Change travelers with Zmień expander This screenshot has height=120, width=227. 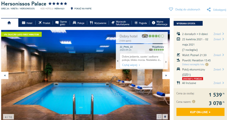click(x=219, y=34)
